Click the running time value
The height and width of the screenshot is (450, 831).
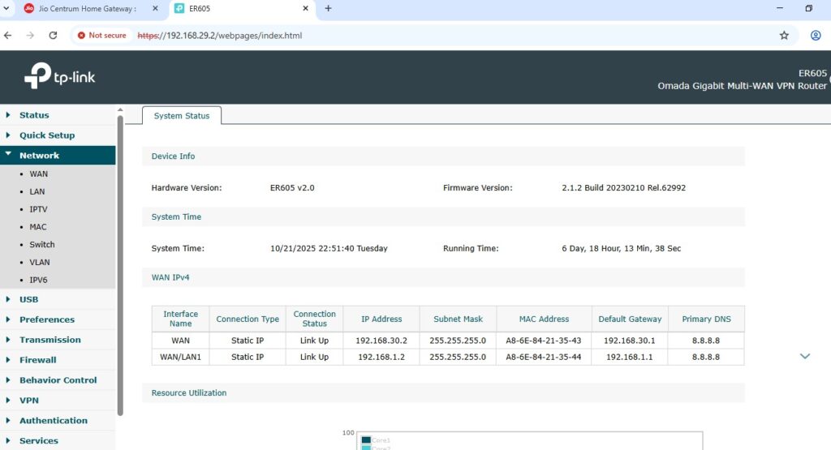(x=621, y=248)
